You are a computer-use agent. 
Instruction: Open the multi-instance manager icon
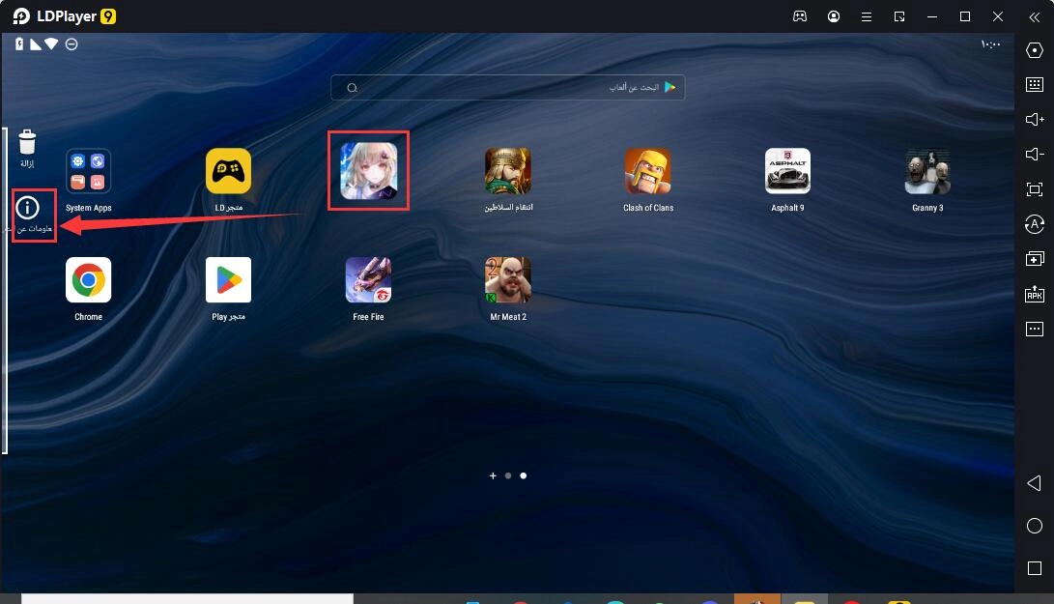pos(1035,259)
